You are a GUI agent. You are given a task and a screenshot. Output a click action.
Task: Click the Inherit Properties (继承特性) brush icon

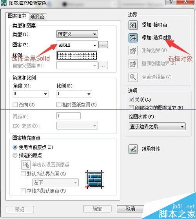[x=133, y=149]
